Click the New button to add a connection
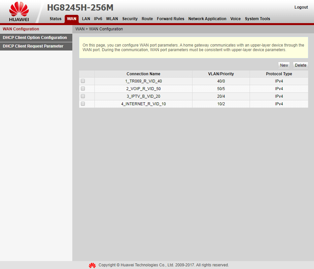The height and width of the screenshot is (269, 314). [x=284, y=65]
